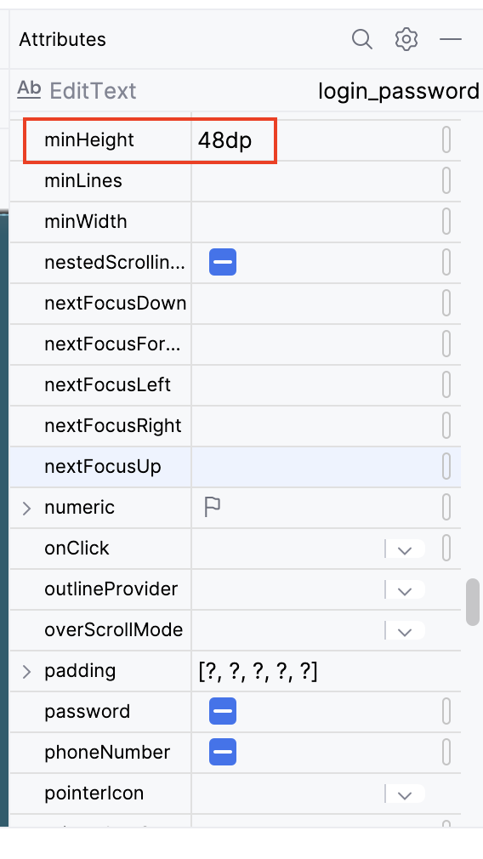Expand the padding attribute group
Screen dimensions: 483x859
click(x=26, y=671)
